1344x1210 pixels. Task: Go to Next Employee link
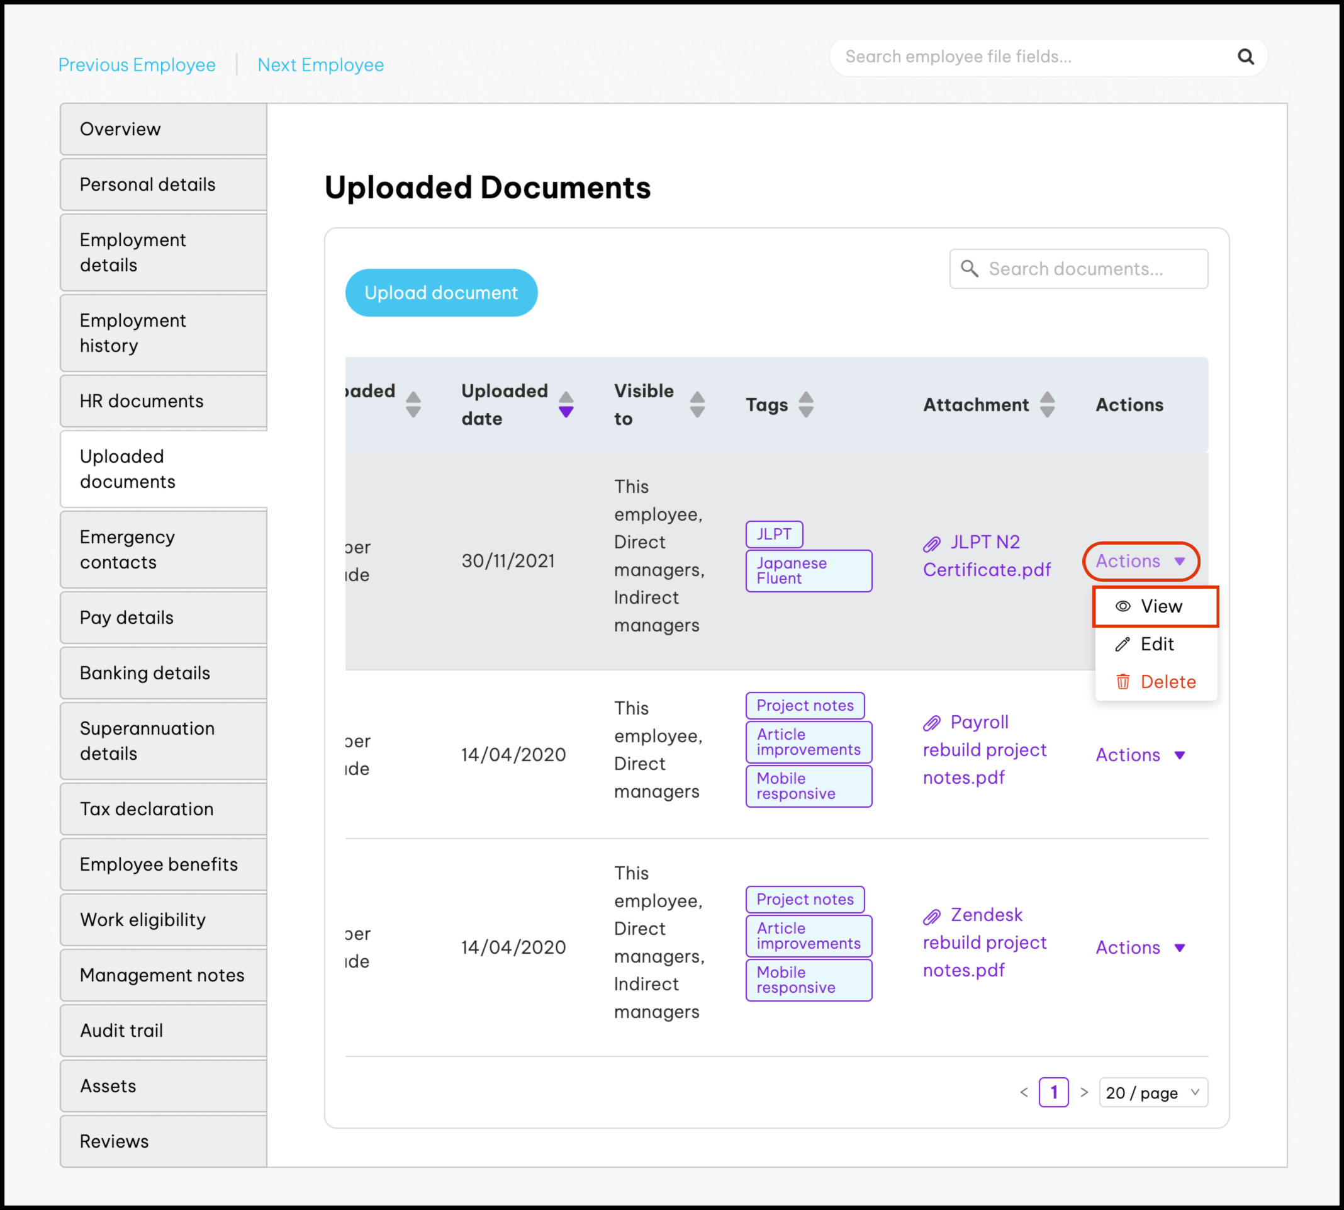point(320,65)
